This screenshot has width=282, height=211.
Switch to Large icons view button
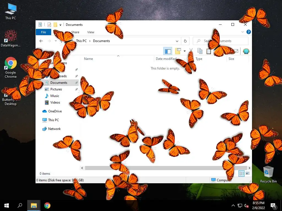coord(248,173)
